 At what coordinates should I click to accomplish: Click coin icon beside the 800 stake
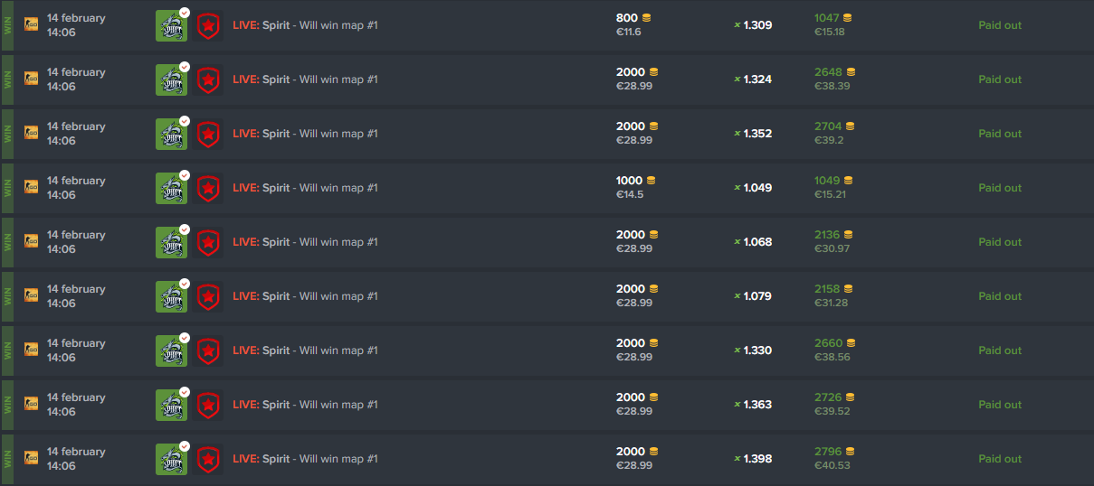pos(646,18)
